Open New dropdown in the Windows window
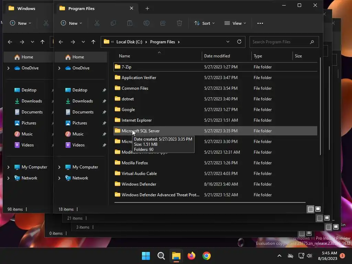This screenshot has height=264, width=352. tap(21, 23)
